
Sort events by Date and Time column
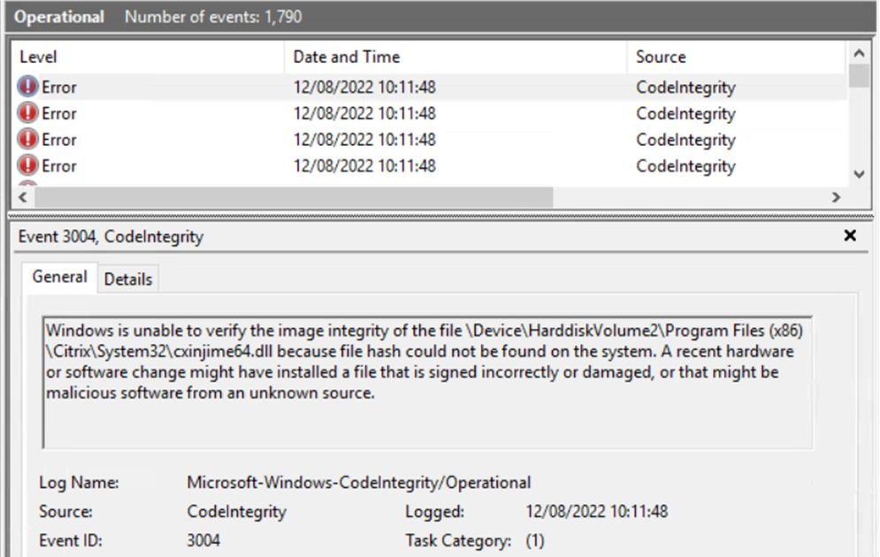[x=346, y=57]
